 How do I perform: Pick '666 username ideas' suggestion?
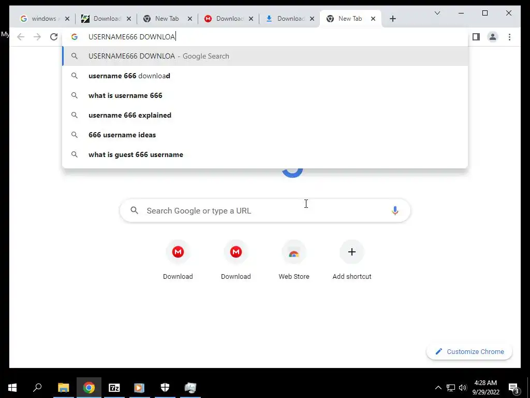(x=266, y=135)
